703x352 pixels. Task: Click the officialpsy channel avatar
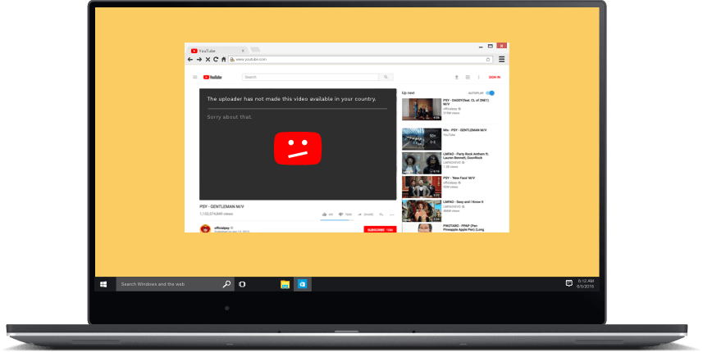[x=205, y=228]
